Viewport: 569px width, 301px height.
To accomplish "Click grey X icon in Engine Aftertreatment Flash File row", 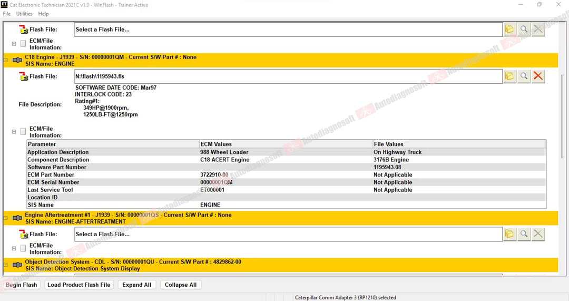I will pyautogui.click(x=538, y=234).
